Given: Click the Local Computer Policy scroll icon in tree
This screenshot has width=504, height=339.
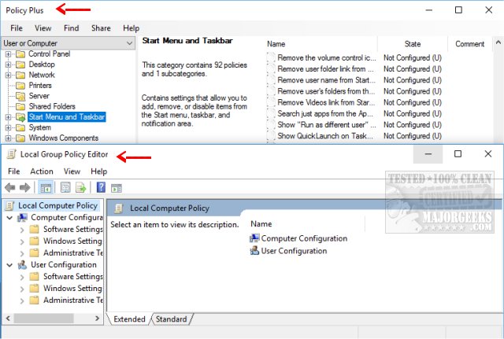Looking at the screenshot, I should pyautogui.click(x=10, y=206).
